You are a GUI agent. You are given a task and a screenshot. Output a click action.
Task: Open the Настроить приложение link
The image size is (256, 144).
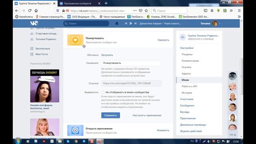pos(147,115)
